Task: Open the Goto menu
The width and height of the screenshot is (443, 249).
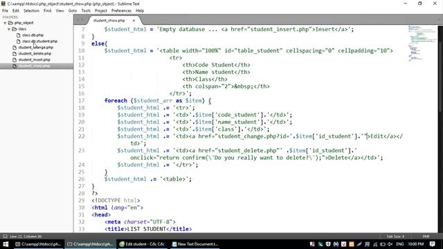Action: tap(72, 11)
